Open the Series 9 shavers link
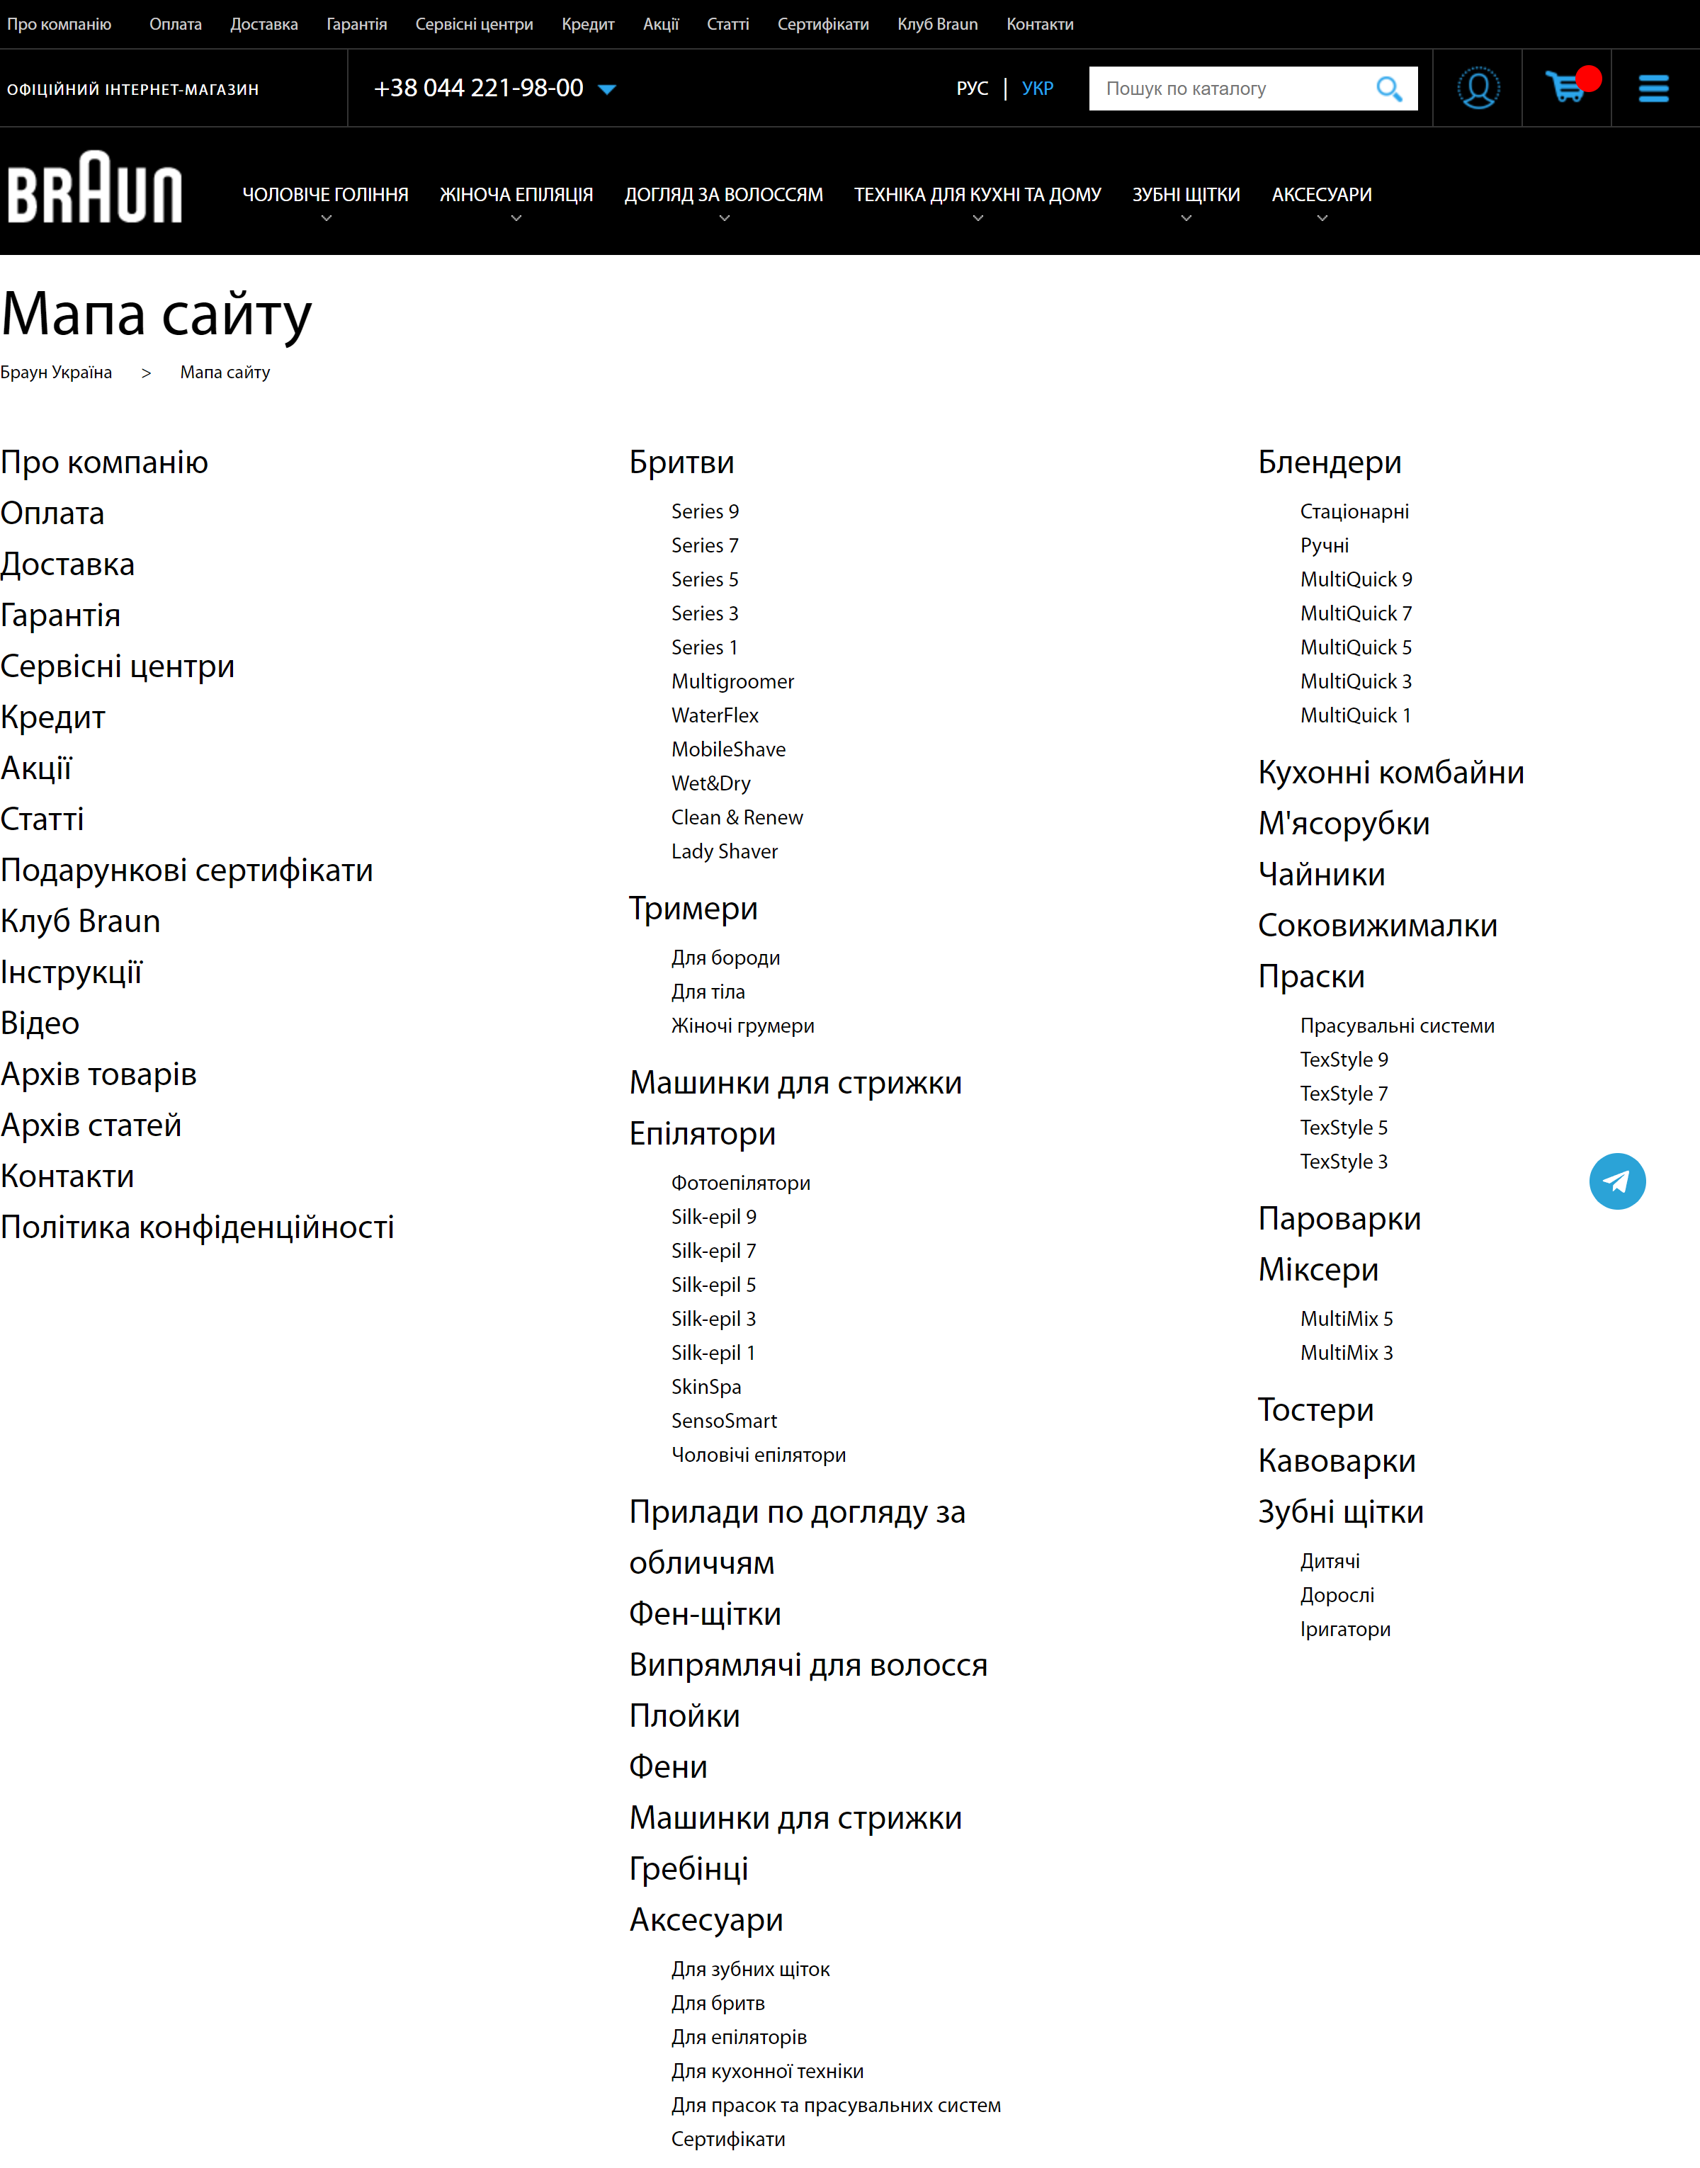The image size is (1700, 2168). (705, 511)
